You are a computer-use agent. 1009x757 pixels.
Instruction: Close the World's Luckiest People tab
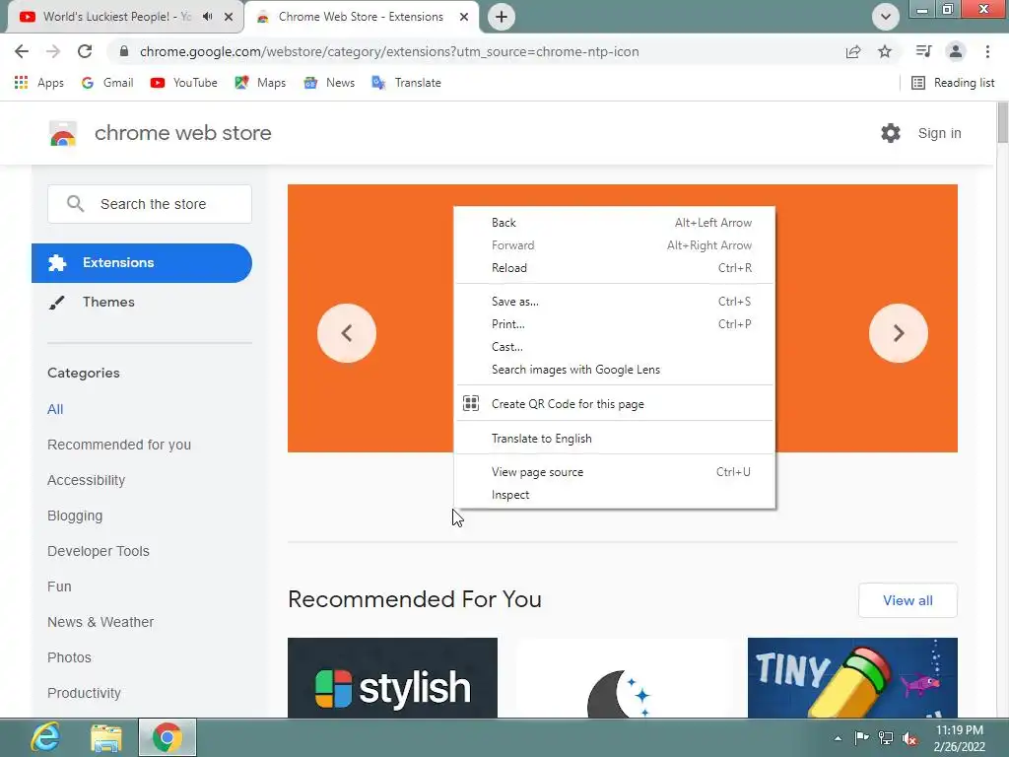tap(229, 17)
